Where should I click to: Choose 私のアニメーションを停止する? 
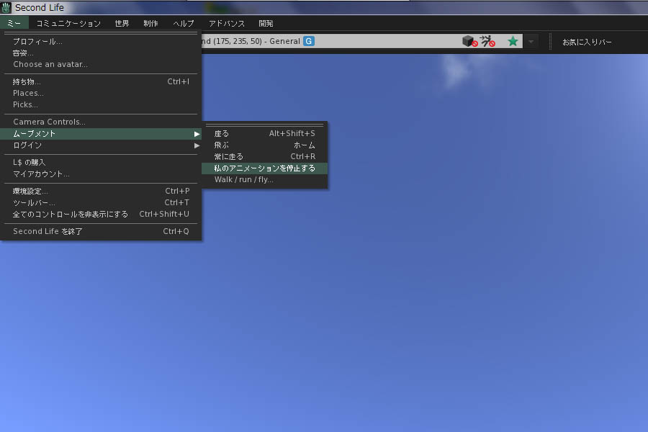point(264,168)
